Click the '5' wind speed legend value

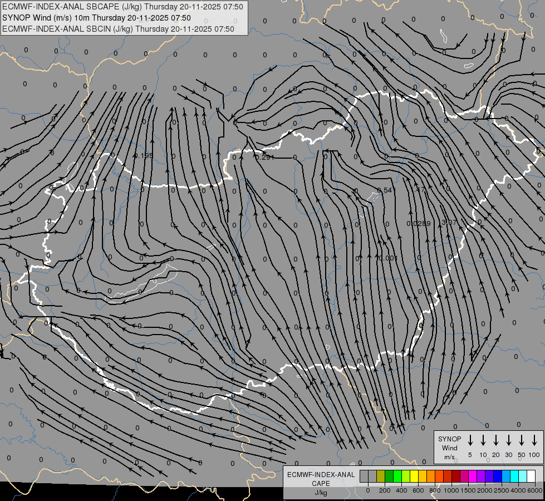pyautogui.click(x=470, y=455)
